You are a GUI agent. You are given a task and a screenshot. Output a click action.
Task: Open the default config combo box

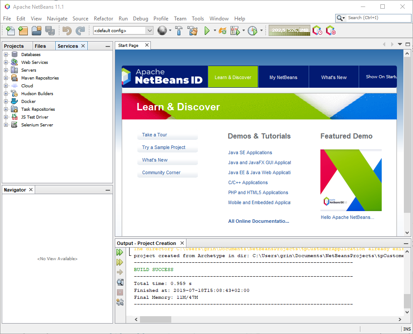(x=123, y=30)
